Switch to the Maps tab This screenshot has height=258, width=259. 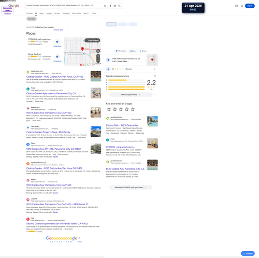(41, 13)
